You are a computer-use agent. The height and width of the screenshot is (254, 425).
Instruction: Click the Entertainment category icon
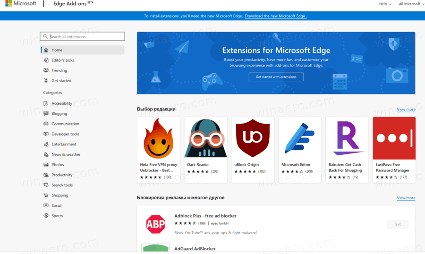tap(46, 144)
